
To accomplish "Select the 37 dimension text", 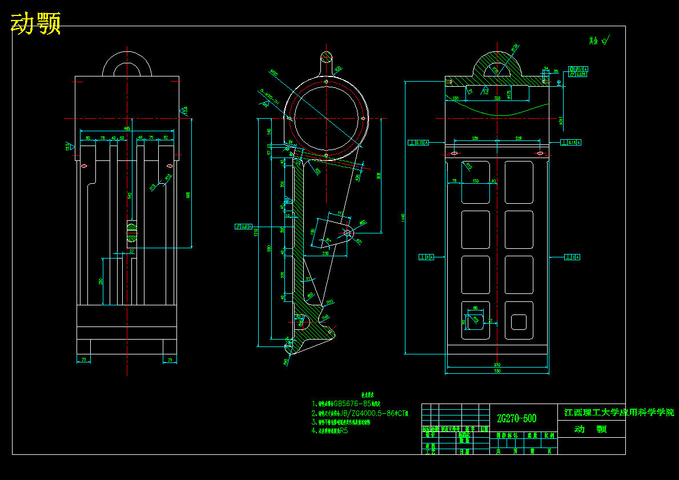I will 132,251.
